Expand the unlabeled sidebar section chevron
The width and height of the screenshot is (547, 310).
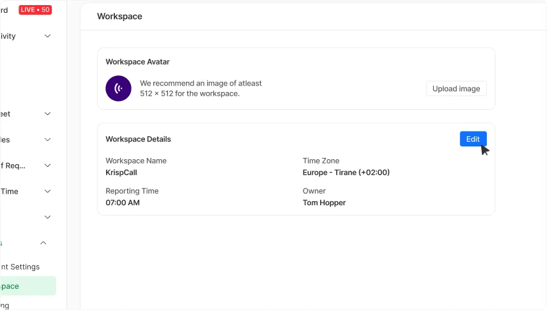47,217
